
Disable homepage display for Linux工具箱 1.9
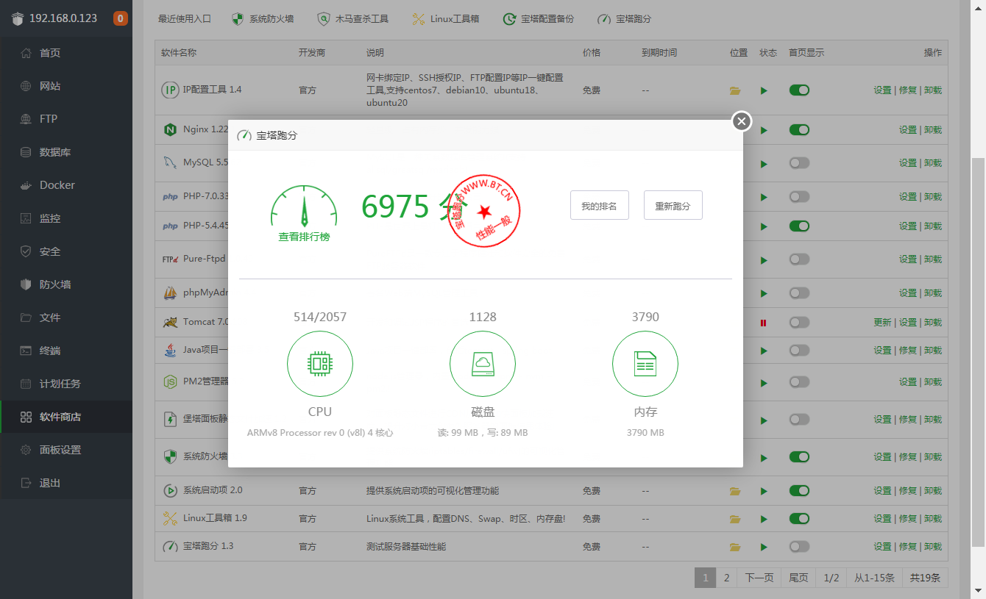pos(799,518)
